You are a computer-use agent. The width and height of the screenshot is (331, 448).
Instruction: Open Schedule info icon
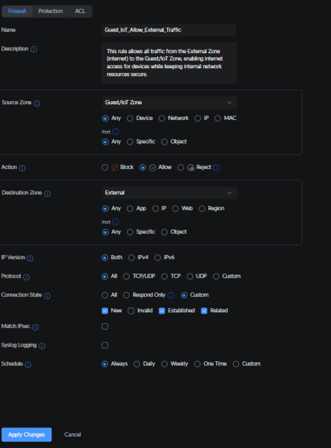coord(28,365)
